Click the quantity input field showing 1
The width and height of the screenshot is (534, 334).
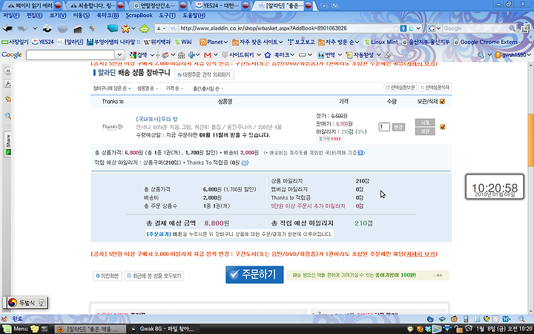(384, 127)
